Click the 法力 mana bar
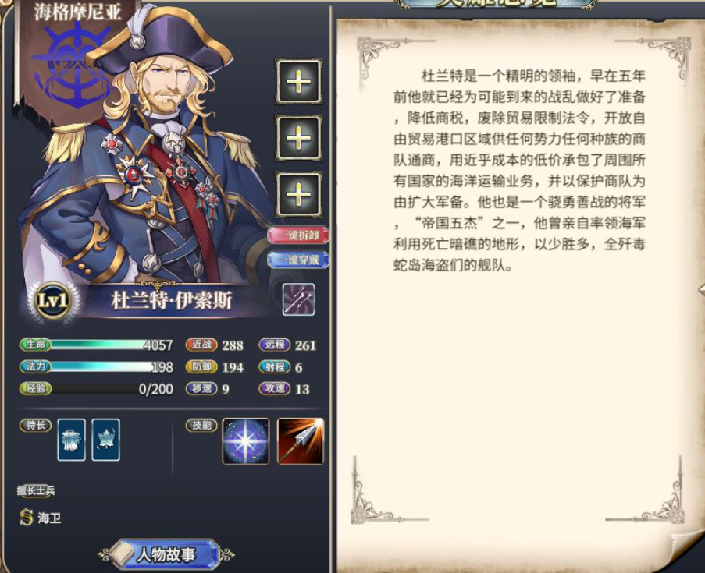The image size is (705, 573). click(96, 367)
